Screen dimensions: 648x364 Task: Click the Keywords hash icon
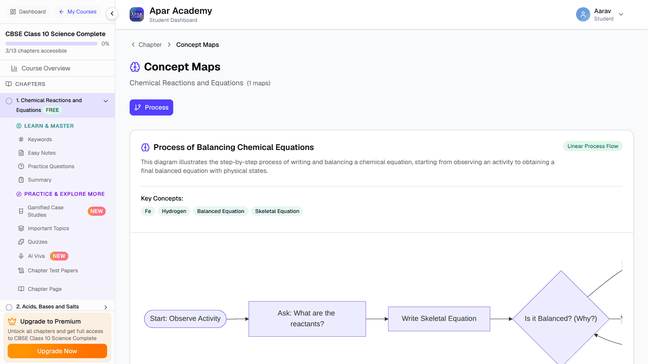21,139
